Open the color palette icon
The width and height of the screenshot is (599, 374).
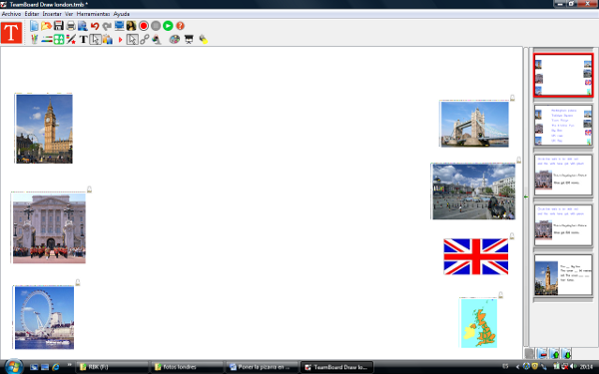point(175,39)
